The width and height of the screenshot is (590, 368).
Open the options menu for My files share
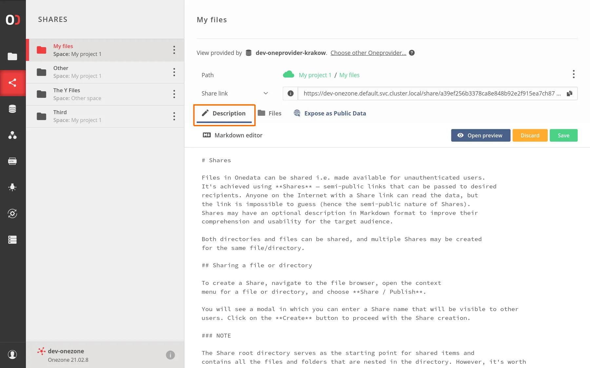click(x=174, y=50)
